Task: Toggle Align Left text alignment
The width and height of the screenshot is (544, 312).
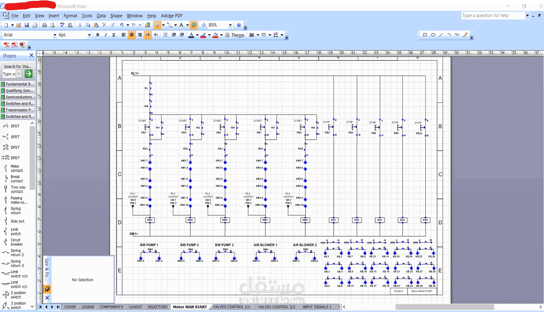Action: click(124, 35)
